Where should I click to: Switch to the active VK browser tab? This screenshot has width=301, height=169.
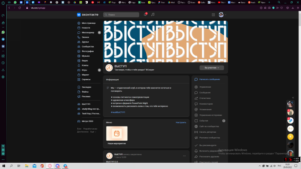27,3
